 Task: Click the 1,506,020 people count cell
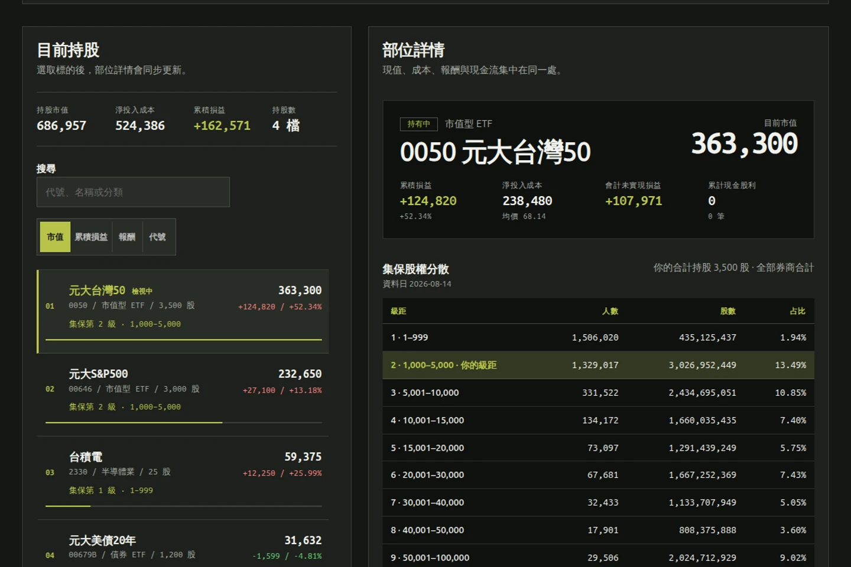click(595, 337)
